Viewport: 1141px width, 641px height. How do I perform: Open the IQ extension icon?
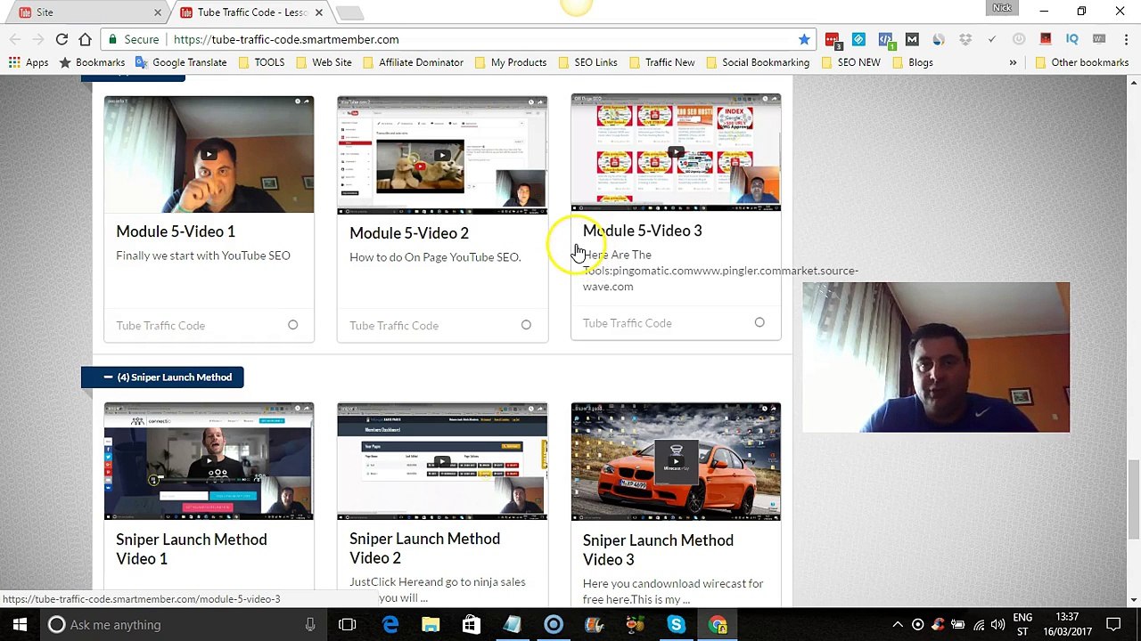[x=1072, y=39]
